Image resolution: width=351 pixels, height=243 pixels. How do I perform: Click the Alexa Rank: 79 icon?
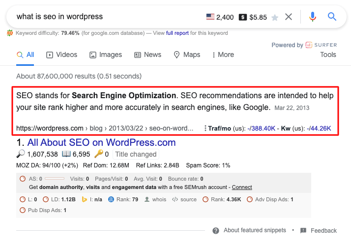(x=111, y=199)
